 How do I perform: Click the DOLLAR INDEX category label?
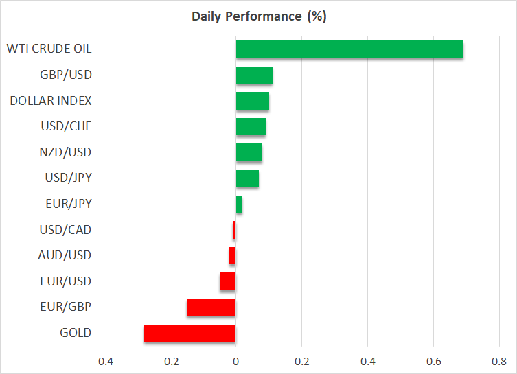coord(51,101)
